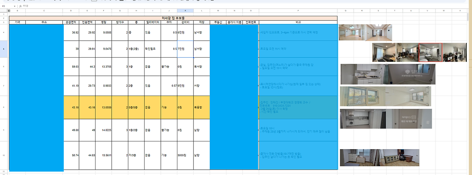Click the kitchen photo in row 8

click(x=362, y=119)
